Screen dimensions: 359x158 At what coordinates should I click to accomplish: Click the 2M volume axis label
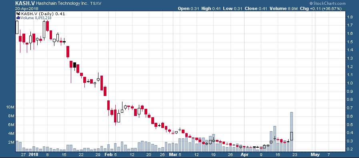[x=12, y=142]
